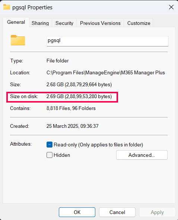Open the Customize tab

tap(139, 23)
